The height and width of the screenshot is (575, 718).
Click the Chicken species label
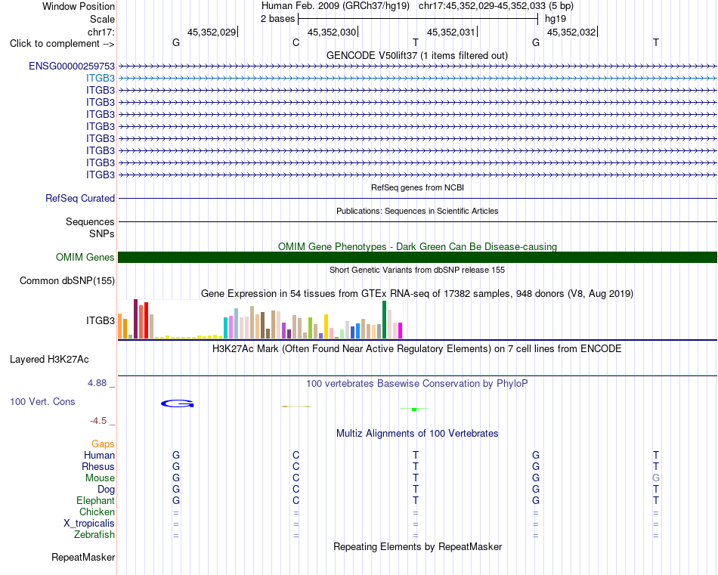(97, 512)
